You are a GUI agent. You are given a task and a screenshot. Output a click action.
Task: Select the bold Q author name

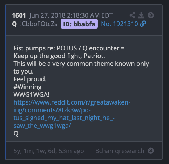pos(14,24)
